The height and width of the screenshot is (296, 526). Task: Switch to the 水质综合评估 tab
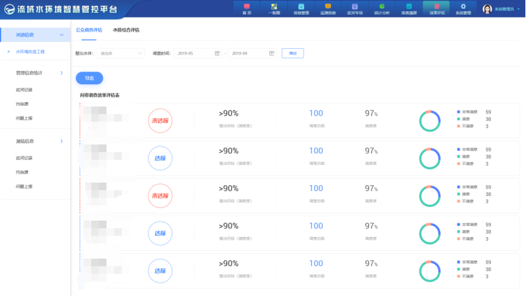click(126, 30)
